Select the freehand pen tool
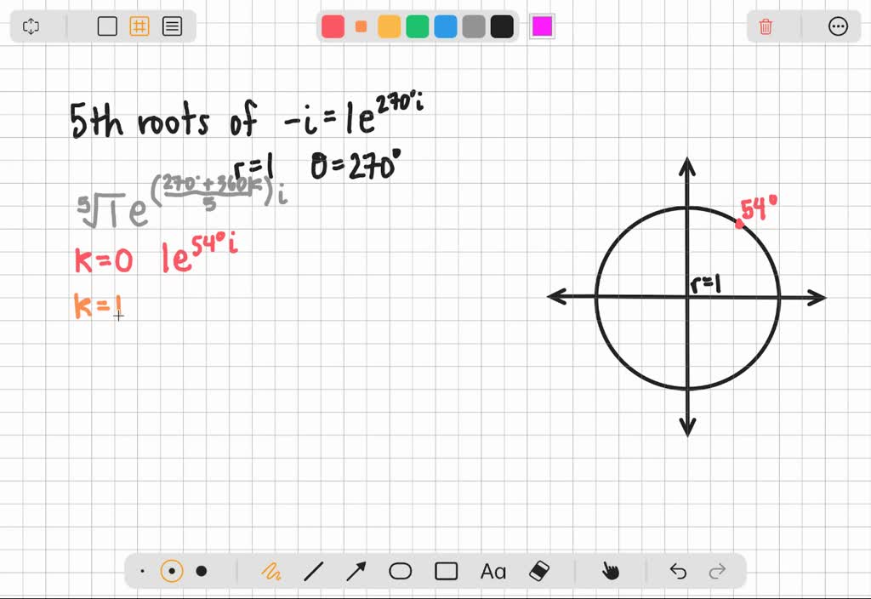 point(271,571)
